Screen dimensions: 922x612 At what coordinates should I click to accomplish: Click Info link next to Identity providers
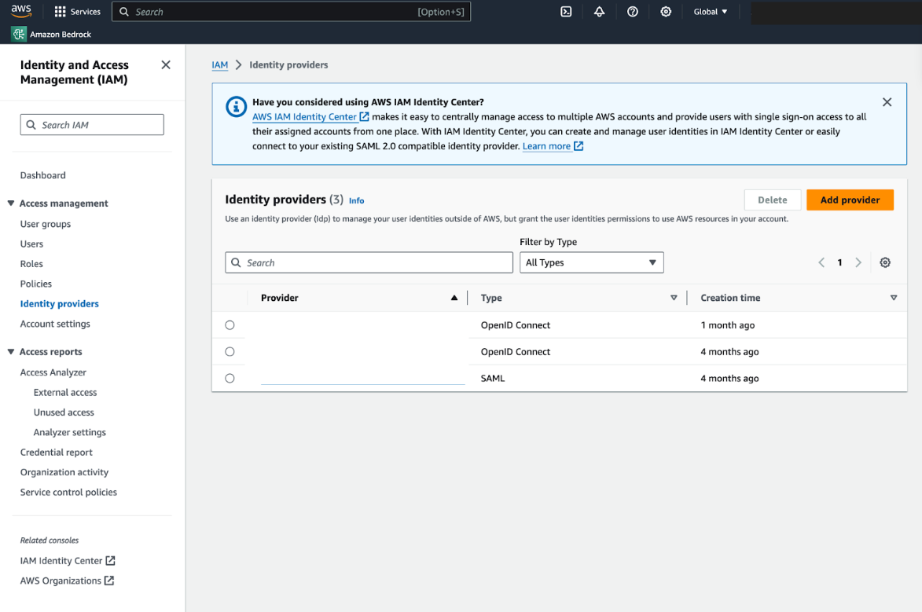click(x=356, y=200)
